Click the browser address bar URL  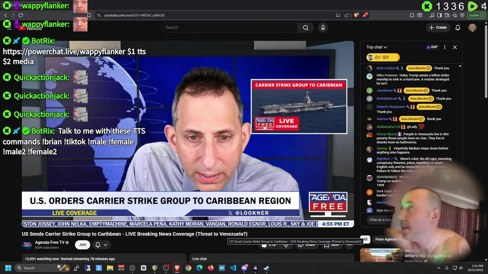point(134,15)
